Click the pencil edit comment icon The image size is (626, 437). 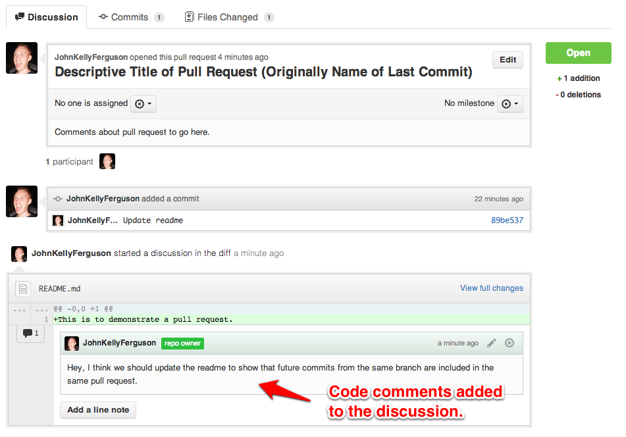pos(492,343)
